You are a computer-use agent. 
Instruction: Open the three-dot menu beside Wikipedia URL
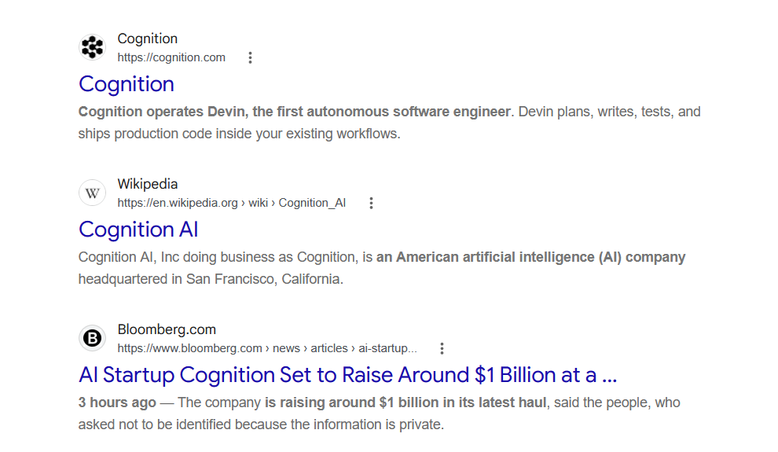pyautogui.click(x=371, y=203)
